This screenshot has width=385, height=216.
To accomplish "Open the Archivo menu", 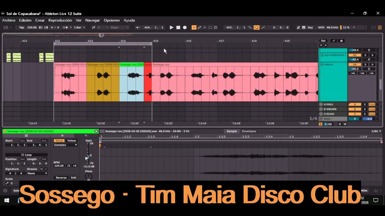I will pyautogui.click(x=9, y=20).
